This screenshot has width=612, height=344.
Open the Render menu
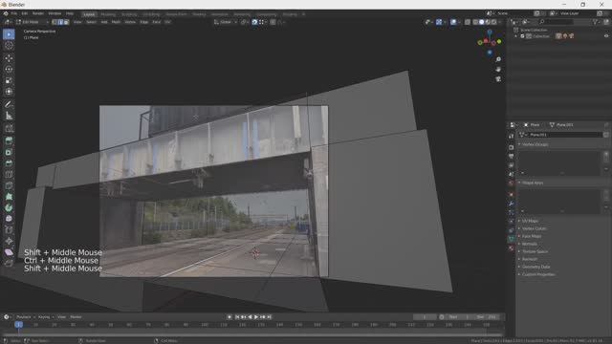38,13
